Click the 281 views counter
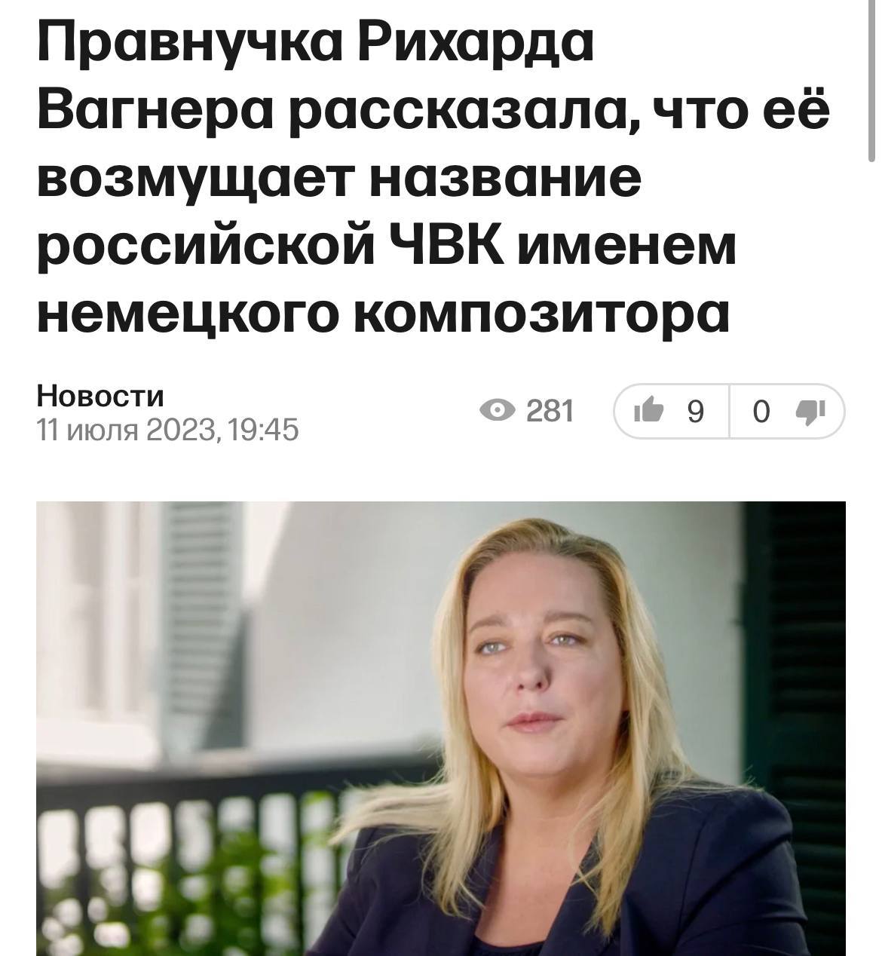The height and width of the screenshot is (956, 882). click(x=550, y=411)
